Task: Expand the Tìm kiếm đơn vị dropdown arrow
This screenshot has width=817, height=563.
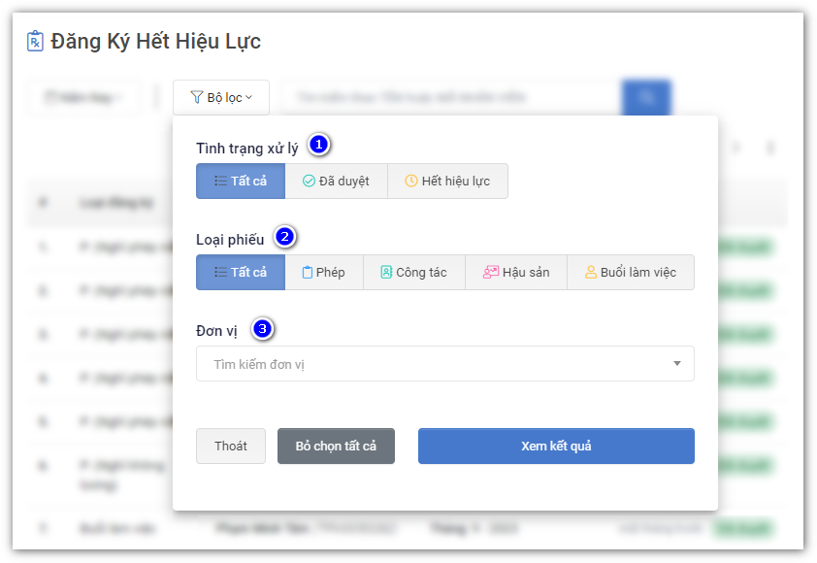Action: pos(676,364)
